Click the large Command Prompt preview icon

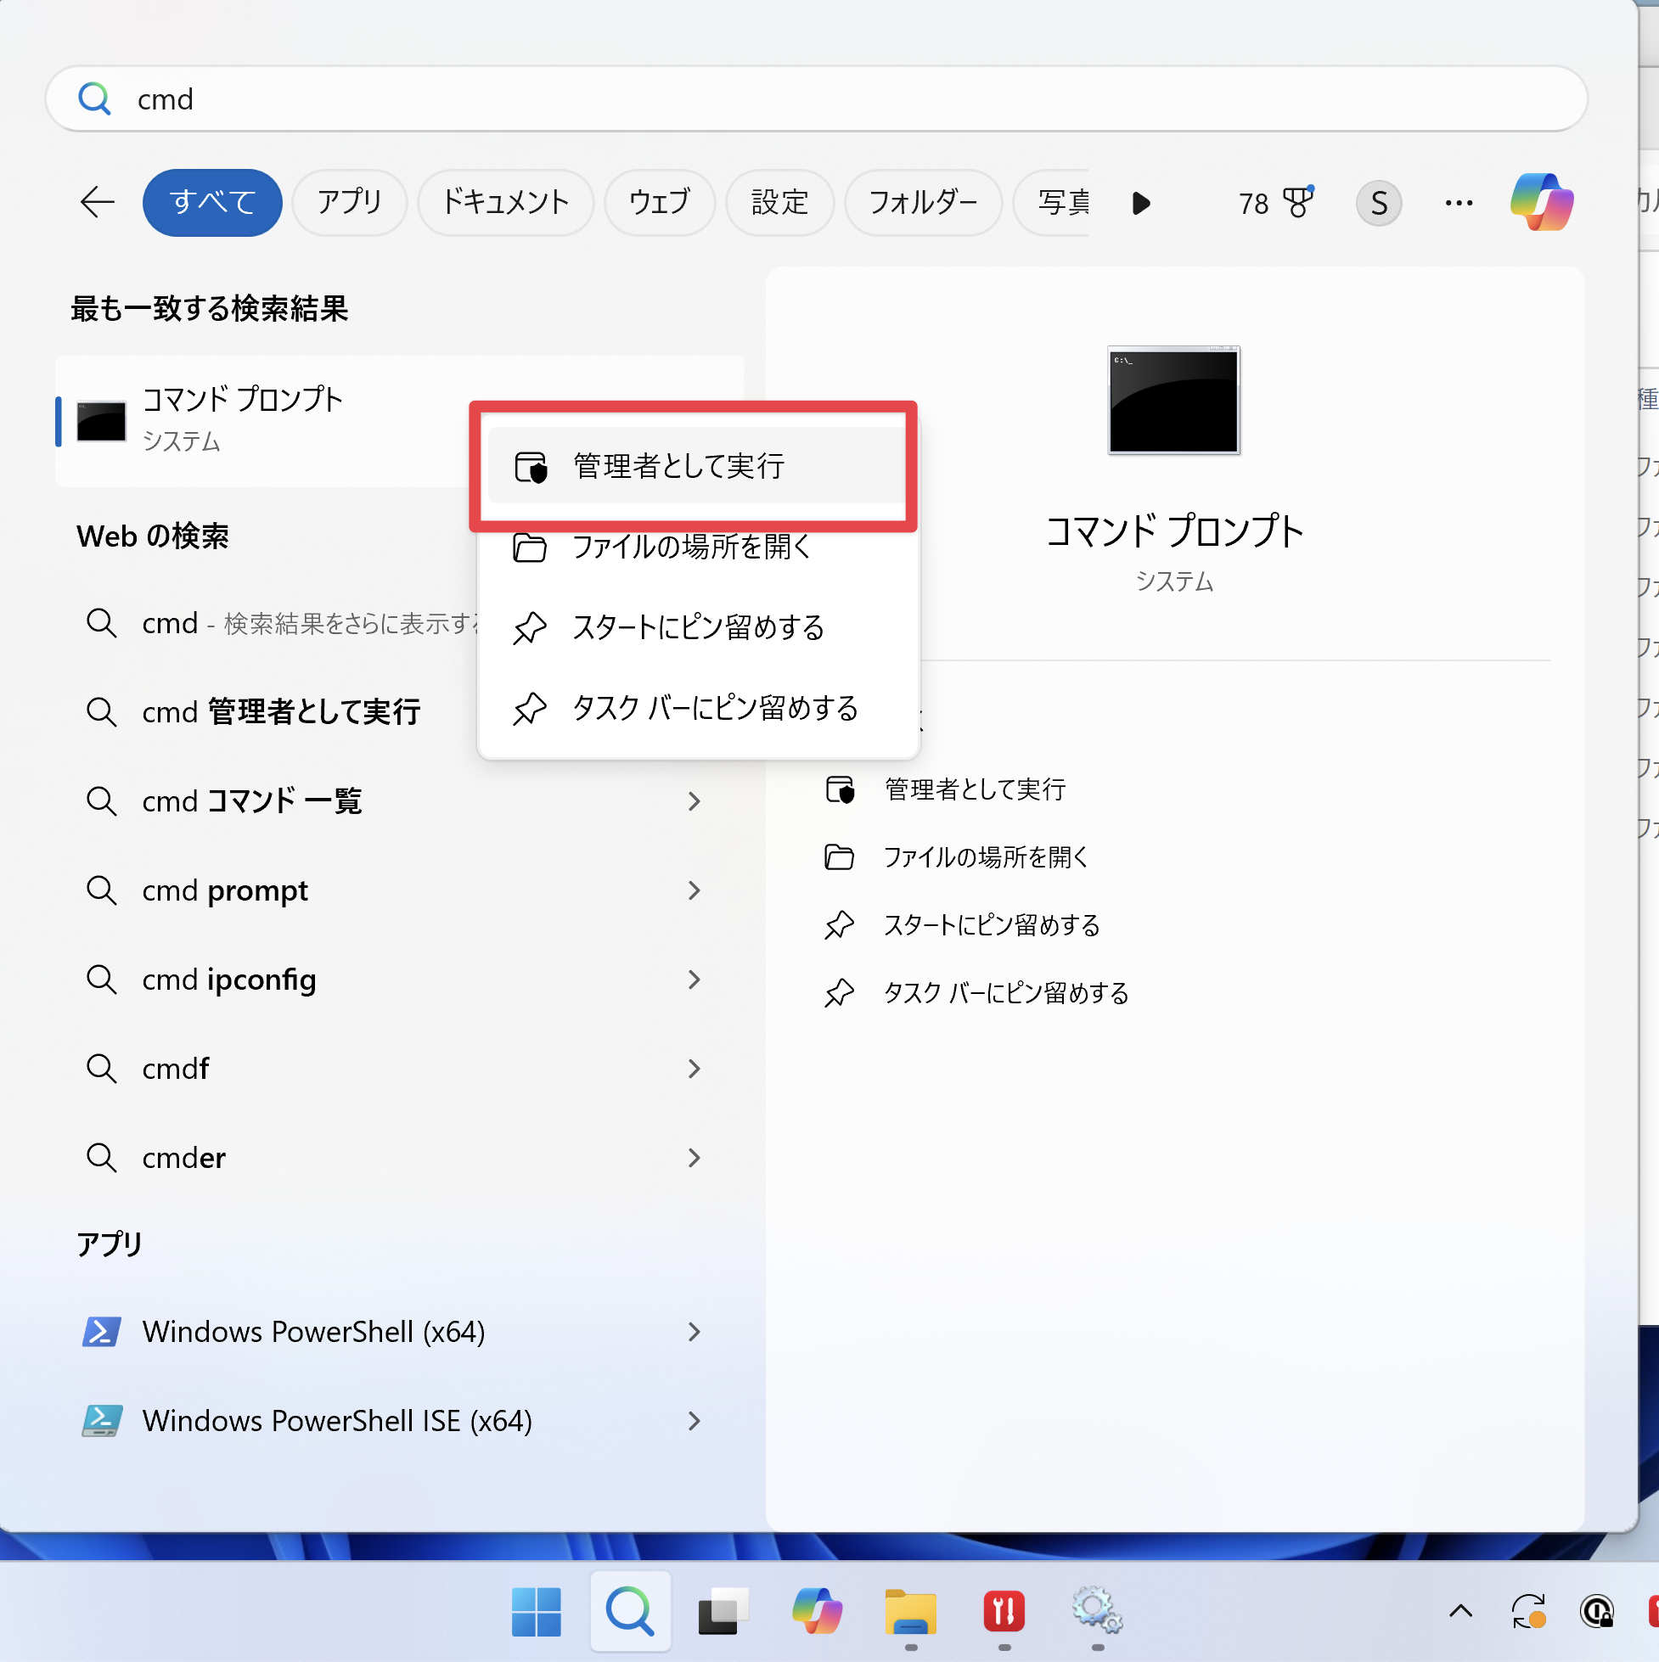[x=1173, y=401]
